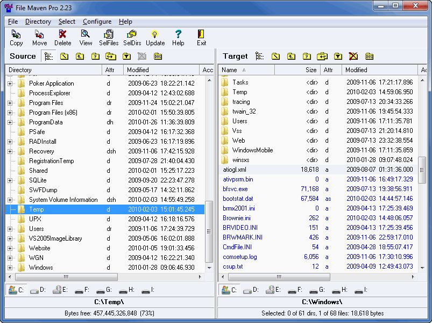Click the Source folder question-mark icon
Image resolution: width=432 pixels, height=323 pixels.
(x=95, y=57)
